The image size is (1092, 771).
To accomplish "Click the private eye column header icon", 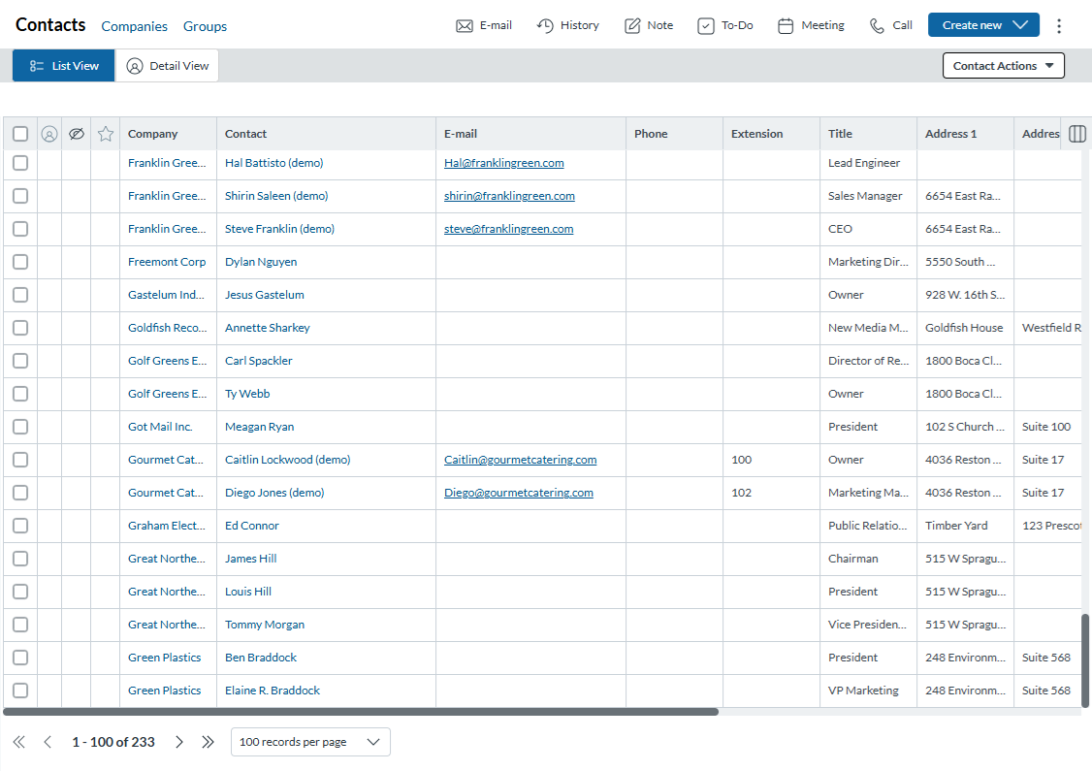I will [x=77, y=134].
